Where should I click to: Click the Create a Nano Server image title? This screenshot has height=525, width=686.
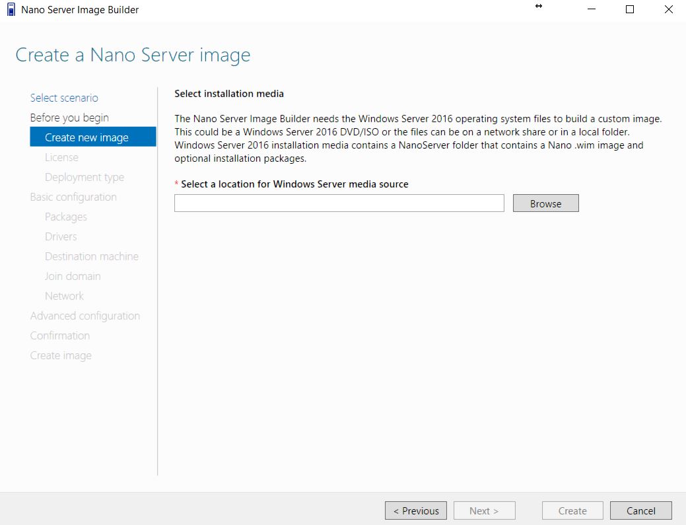(133, 55)
